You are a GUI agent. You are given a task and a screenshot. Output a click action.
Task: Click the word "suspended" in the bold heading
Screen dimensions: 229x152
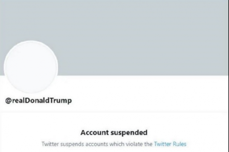tap(129, 133)
